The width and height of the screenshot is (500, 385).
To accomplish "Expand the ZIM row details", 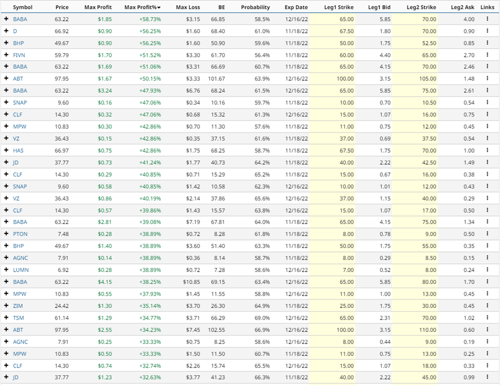I will [x=6, y=306].
